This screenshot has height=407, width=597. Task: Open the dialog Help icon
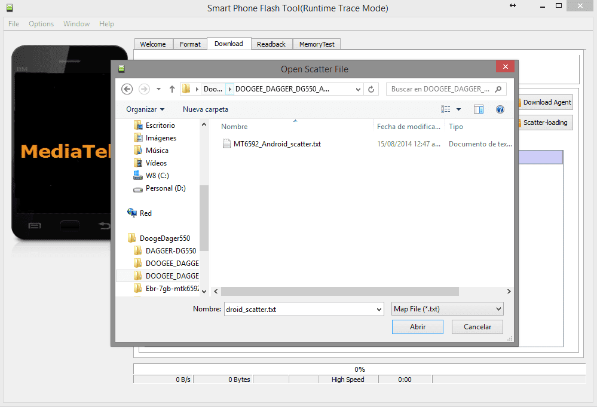[500, 109]
